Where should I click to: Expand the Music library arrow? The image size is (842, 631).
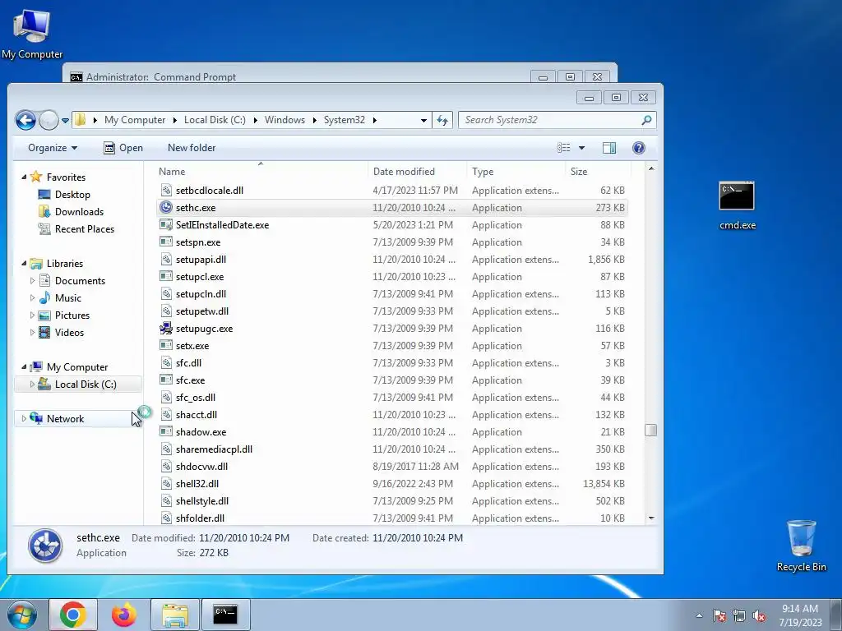32,297
